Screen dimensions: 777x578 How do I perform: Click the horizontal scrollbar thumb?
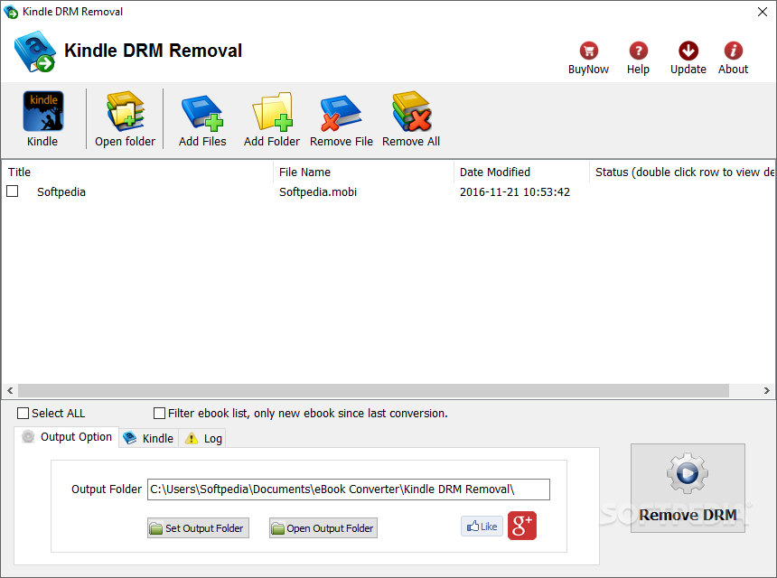click(x=374, y=391)
